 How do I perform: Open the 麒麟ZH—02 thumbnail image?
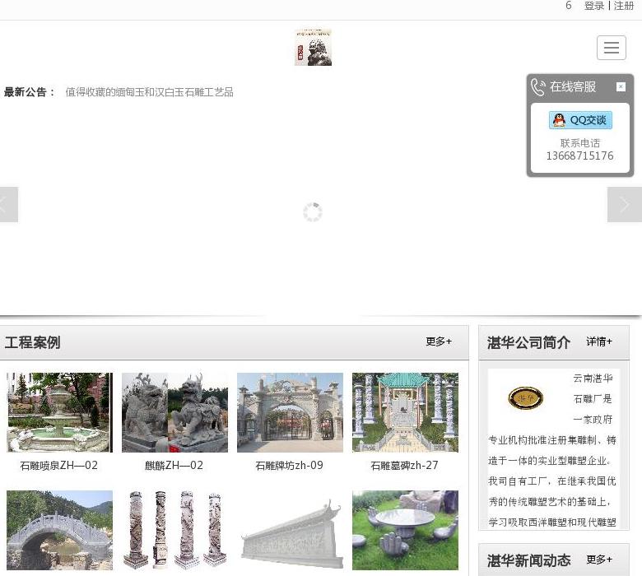[174, 412]
